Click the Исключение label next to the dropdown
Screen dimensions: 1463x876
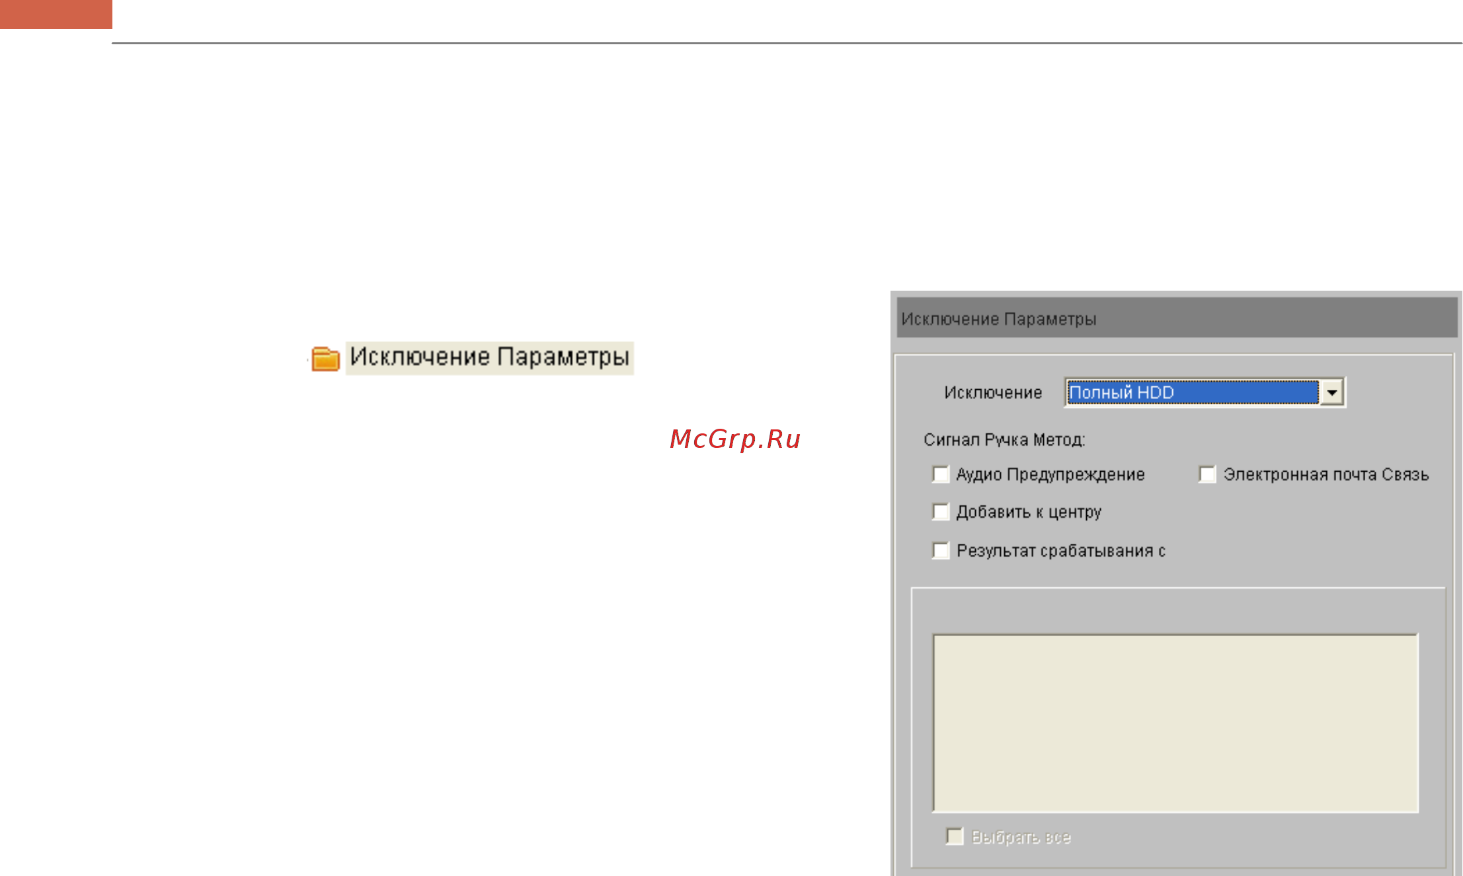click(993, 393)
